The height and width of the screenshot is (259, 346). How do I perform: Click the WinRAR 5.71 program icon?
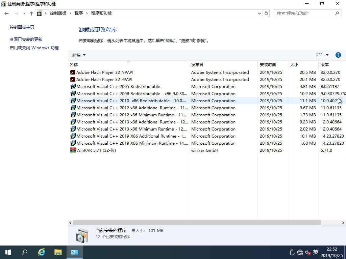click(x=73, y=150)
